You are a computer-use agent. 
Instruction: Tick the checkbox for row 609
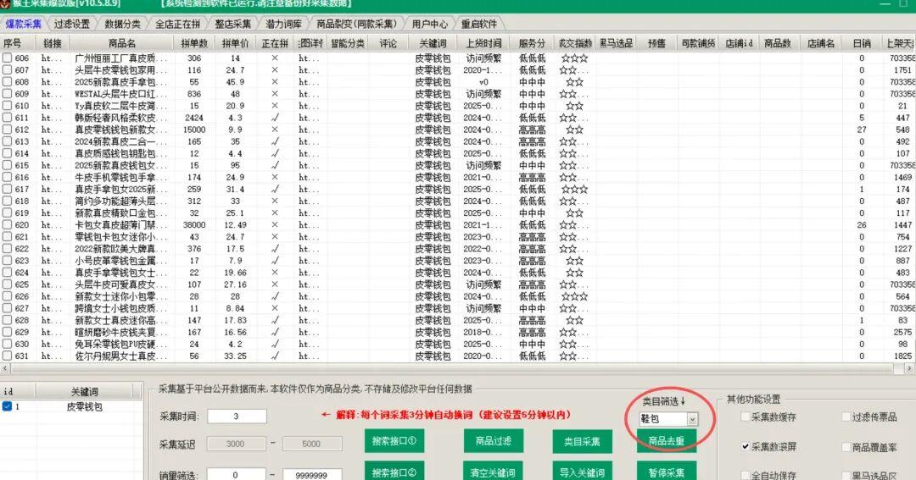pyautogui.click(x=7, y=94)
